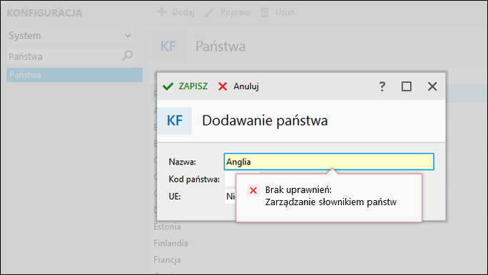Expand the System dropdown chevron

[x=128, y=36]
